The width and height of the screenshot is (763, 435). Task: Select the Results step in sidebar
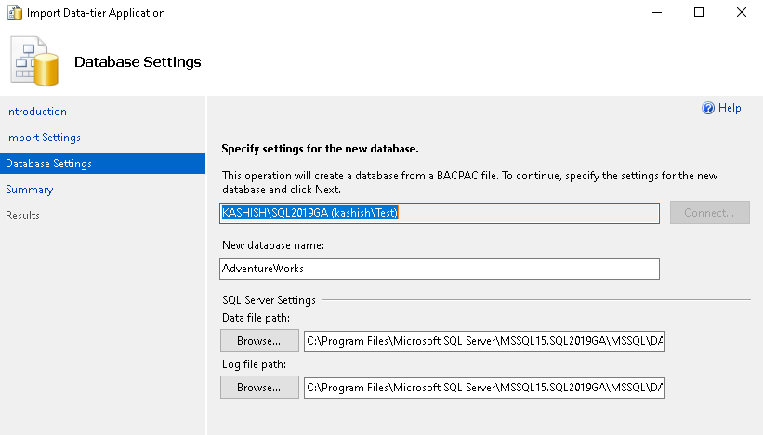pyautogui.click(x=22, y=216)
